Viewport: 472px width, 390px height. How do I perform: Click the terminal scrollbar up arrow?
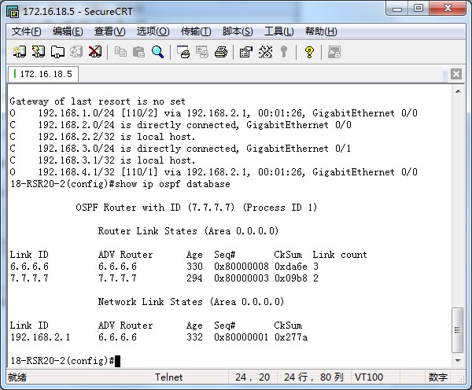458,93
